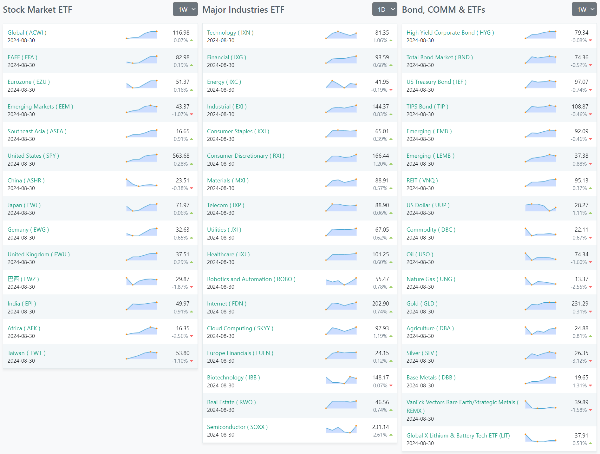Open REIT ( VNQ ) link
The height and width of the screenshot is (454, 600).
tap(422, 181)
